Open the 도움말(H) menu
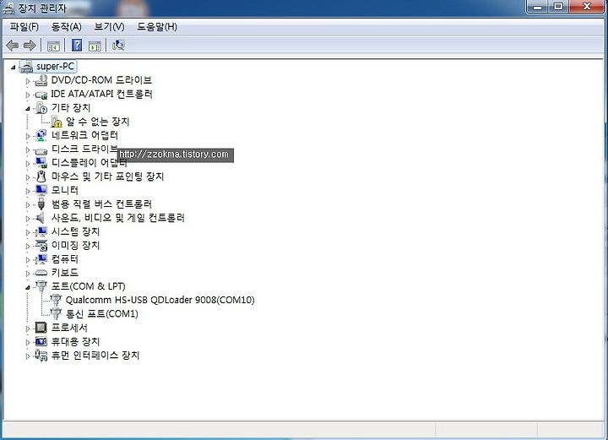The width and height of the screenshot is (608, 440). [157, 27]
